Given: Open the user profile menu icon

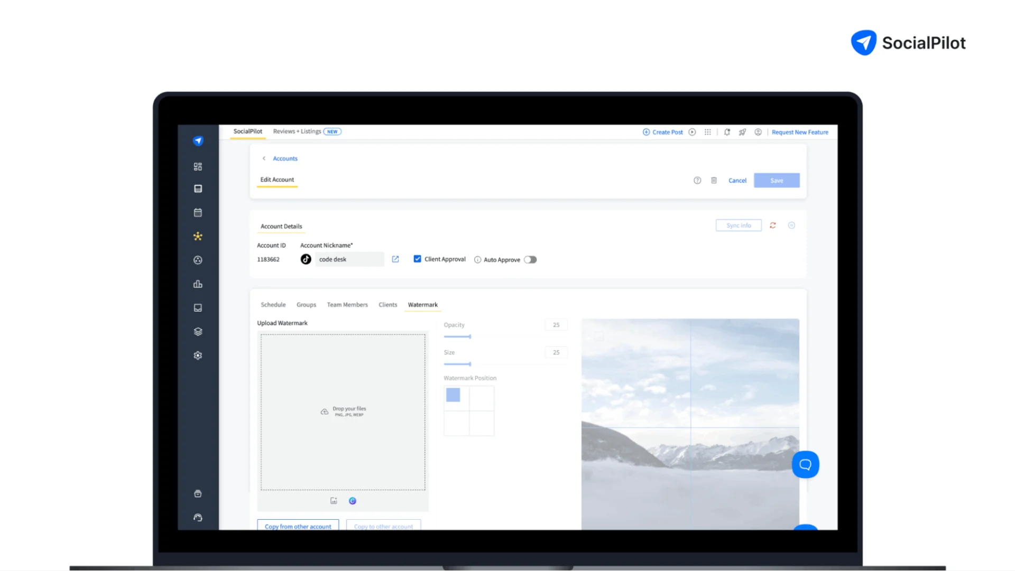Looking at the screenshot, I should (758, 132).
